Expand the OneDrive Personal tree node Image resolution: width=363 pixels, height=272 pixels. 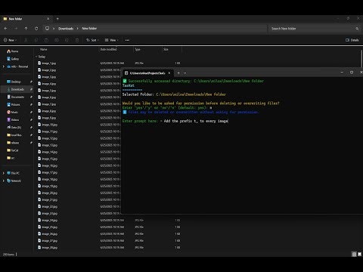4,66
